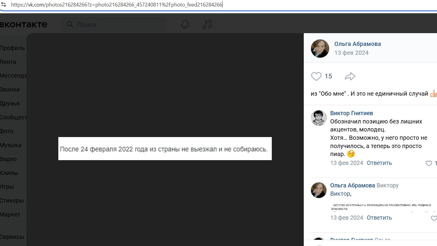The height and width of the screenshot is (246, 437).
Task: Open Профиль in the left menu
Action: (12, 48)
